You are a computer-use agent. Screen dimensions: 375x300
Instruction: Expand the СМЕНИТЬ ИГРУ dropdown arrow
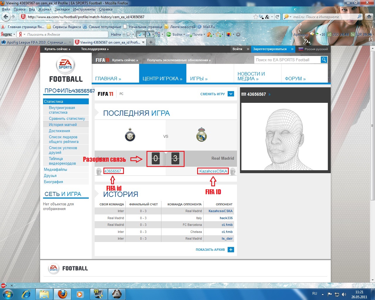231,94
